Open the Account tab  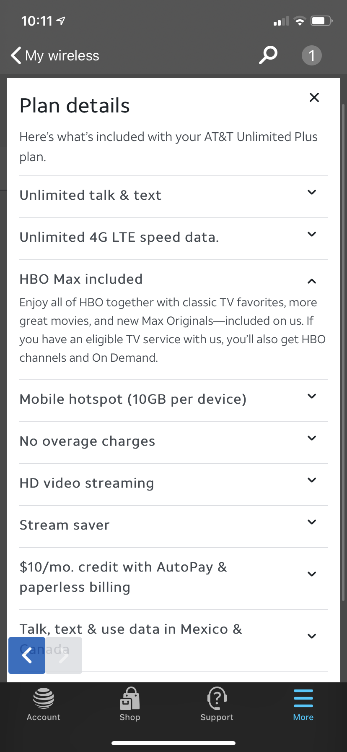pyautogui.click(x=44, y=705)
